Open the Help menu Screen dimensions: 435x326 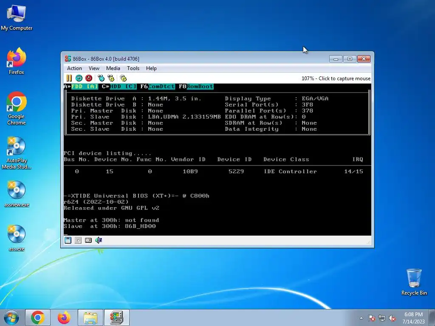pyautogui.click(x=151, y=68)
